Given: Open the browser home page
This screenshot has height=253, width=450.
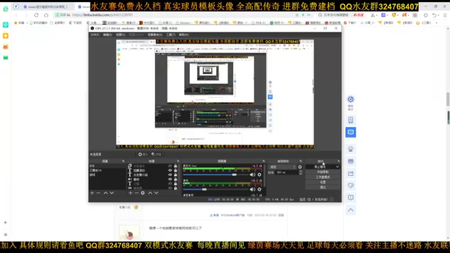Looking at the screenshot, I should point(46,15).
